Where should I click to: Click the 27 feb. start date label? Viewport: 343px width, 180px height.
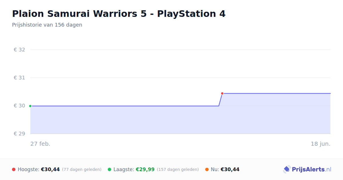pyautogui.click(x=40, y=144)
